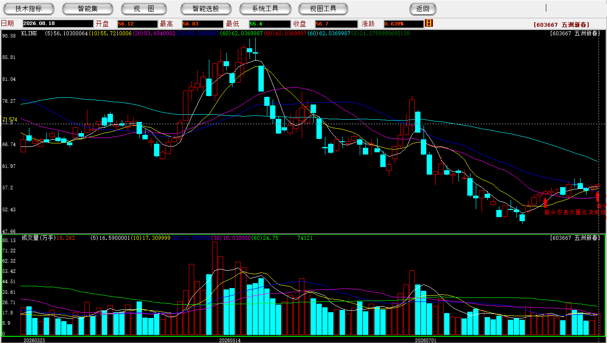Click the 返回 back button
Image resolution: width=607 pixels, height=343 pixels.
[423, 8]
